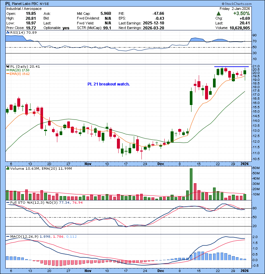
Task: Click the Low value 18.97
Action: [31, 23]
